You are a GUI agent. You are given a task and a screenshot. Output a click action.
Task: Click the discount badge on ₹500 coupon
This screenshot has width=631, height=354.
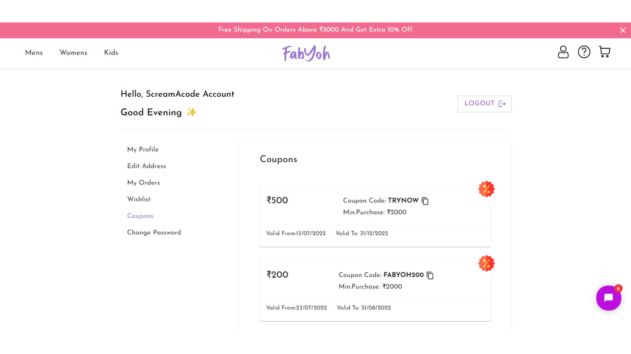point(486,189)
